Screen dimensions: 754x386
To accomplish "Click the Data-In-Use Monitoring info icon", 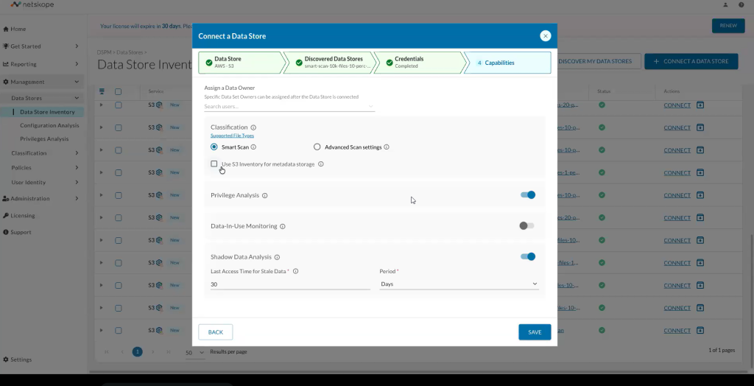I will coord(283,226).
